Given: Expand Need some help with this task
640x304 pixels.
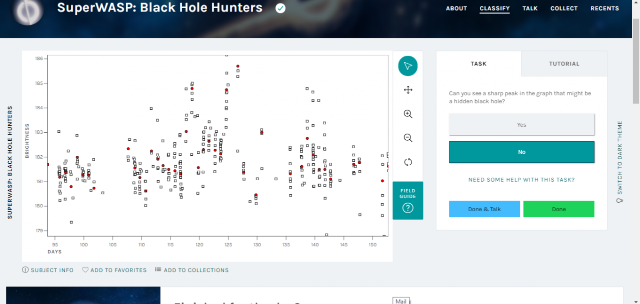Looking at the screenshot, I should tap(521, 180).
